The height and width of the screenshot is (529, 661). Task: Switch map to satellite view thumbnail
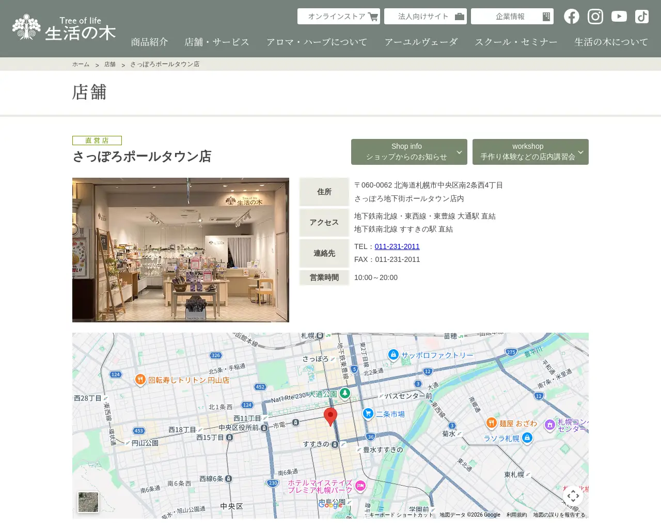pyautogui.click(x=88, y=502)
